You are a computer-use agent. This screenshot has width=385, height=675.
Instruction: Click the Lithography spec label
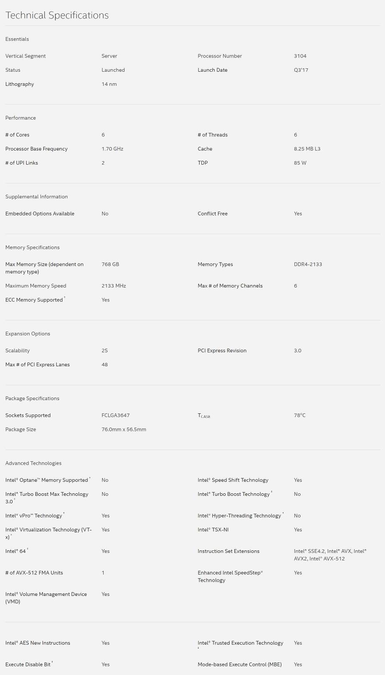[20, 84]
